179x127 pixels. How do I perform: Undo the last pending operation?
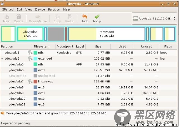point(84,18)
